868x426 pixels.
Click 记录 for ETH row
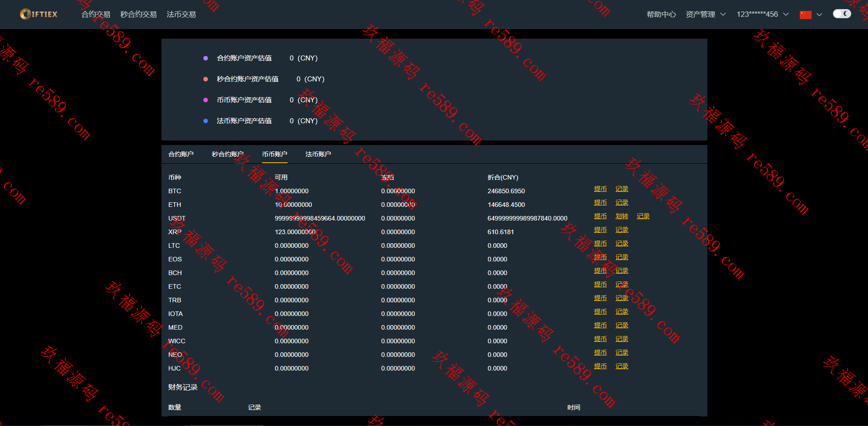622,202
